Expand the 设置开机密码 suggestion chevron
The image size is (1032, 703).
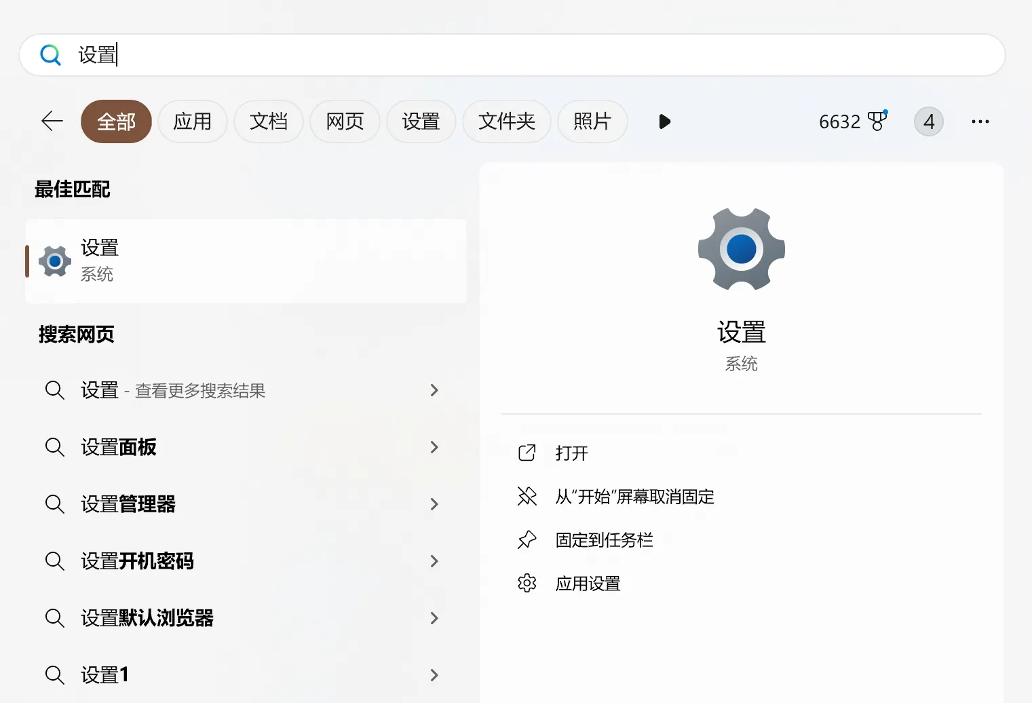[434, 561]
